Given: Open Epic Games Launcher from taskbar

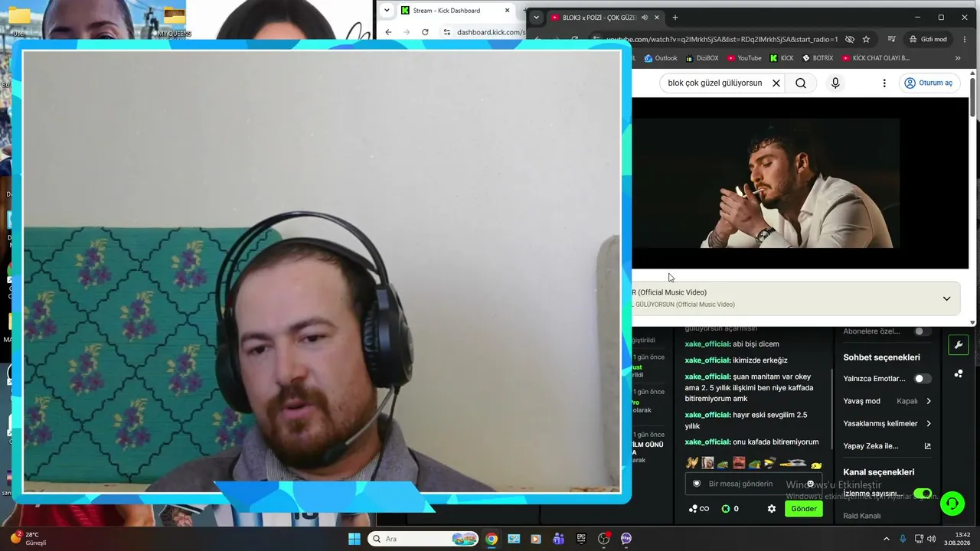Looking at the screenshot, I should (x=581, y=539).
